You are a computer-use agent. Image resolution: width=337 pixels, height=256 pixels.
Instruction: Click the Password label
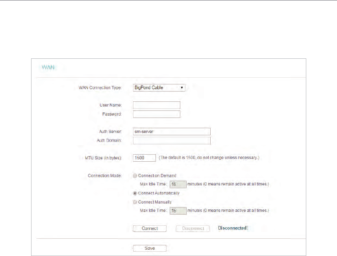[112, 114]
